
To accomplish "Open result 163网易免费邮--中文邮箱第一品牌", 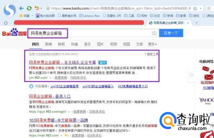I will (x=59, y=120).
